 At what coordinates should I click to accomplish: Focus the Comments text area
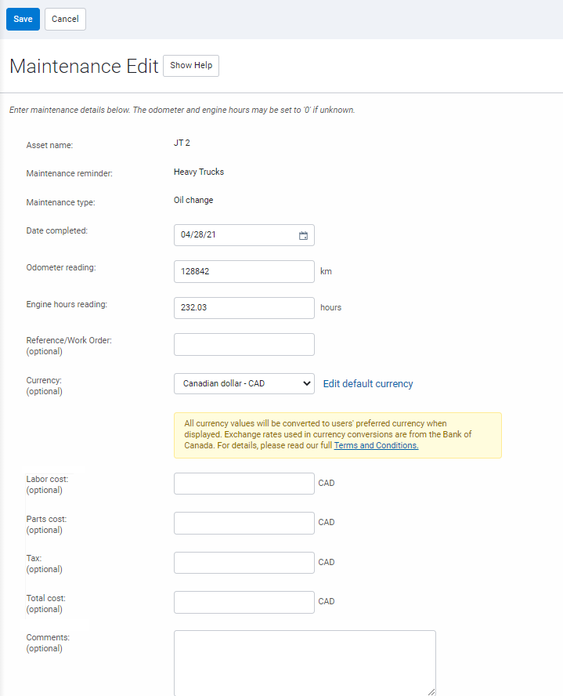click(x=304, y=662)
